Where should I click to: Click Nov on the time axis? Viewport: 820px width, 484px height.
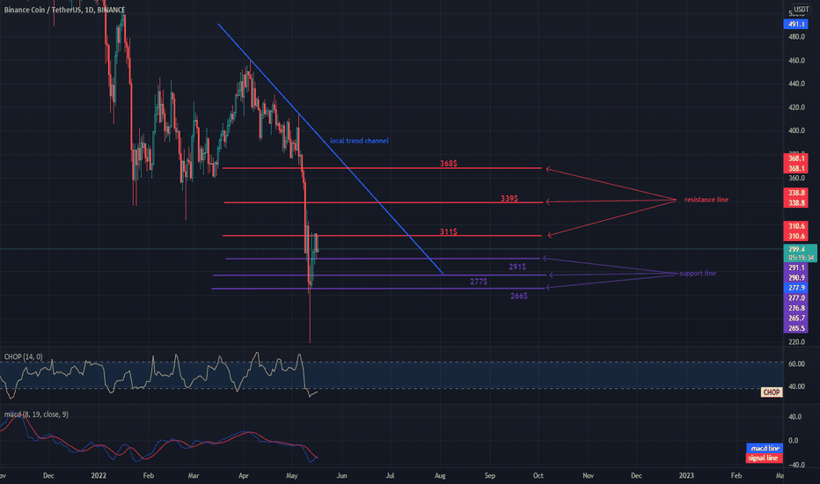tap(588, 475)
